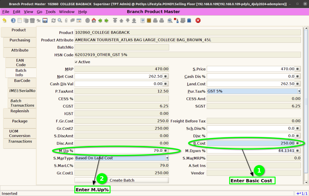The height and width of the screenshot is (196, 309).
Task: Expand the Pur.Tax% GST 5% dropdown
Action: pos(299,91)
